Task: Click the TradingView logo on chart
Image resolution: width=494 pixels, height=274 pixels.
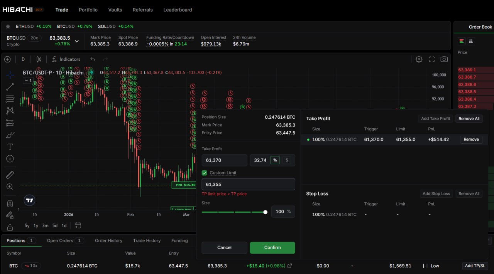Action: (29, 200)
